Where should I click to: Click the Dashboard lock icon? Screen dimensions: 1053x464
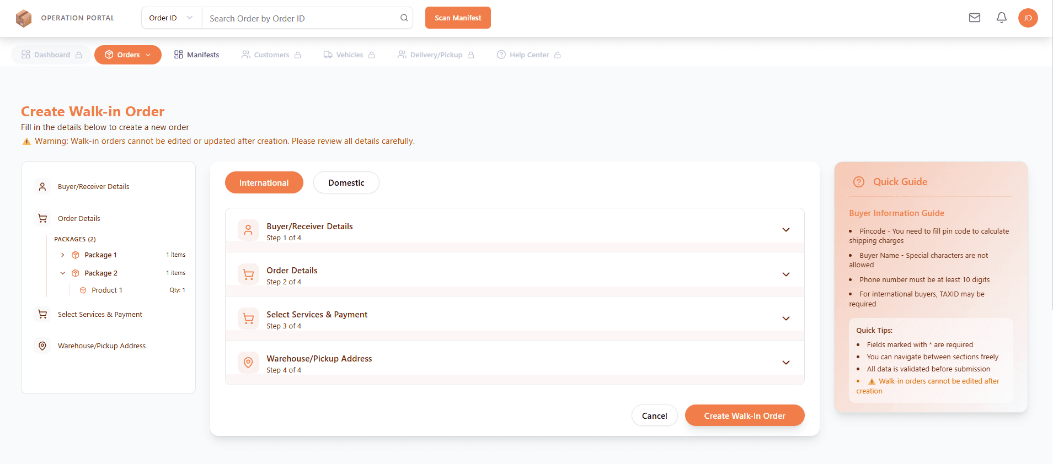(79, 55)
